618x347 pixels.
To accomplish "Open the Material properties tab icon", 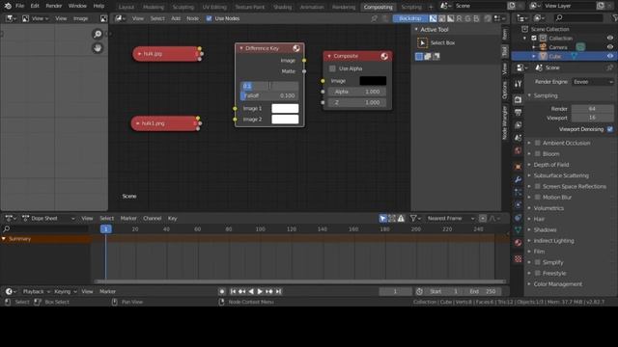I will pos(518,243).
